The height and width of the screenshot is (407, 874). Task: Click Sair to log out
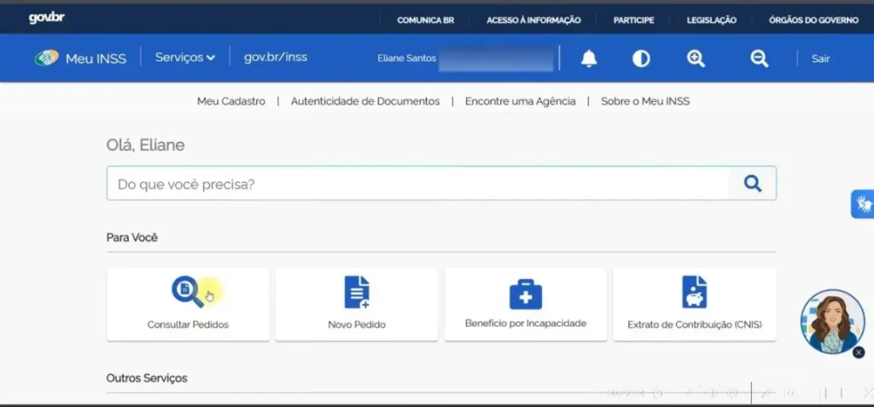pos(820,59)
